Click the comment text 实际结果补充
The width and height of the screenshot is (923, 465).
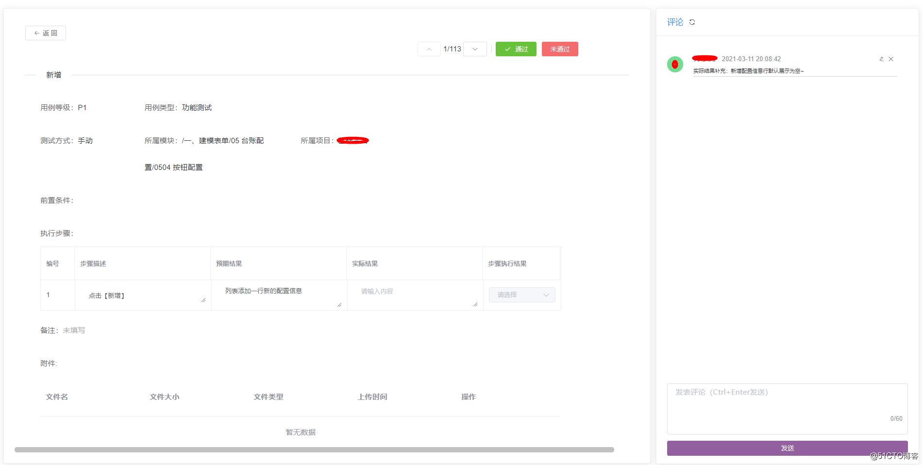coord(748,71)
